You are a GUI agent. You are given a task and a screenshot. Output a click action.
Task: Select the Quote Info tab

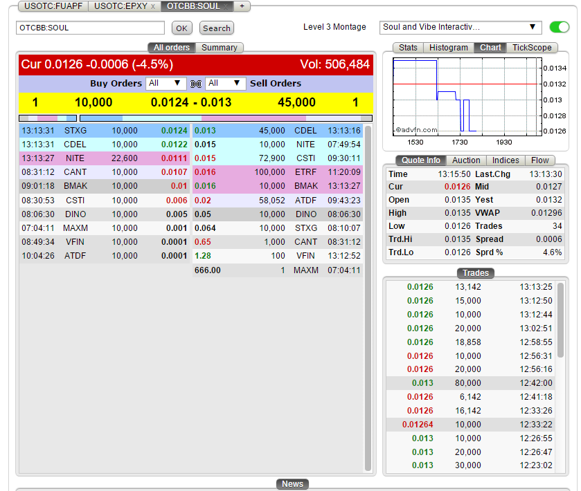coord(420,160)
